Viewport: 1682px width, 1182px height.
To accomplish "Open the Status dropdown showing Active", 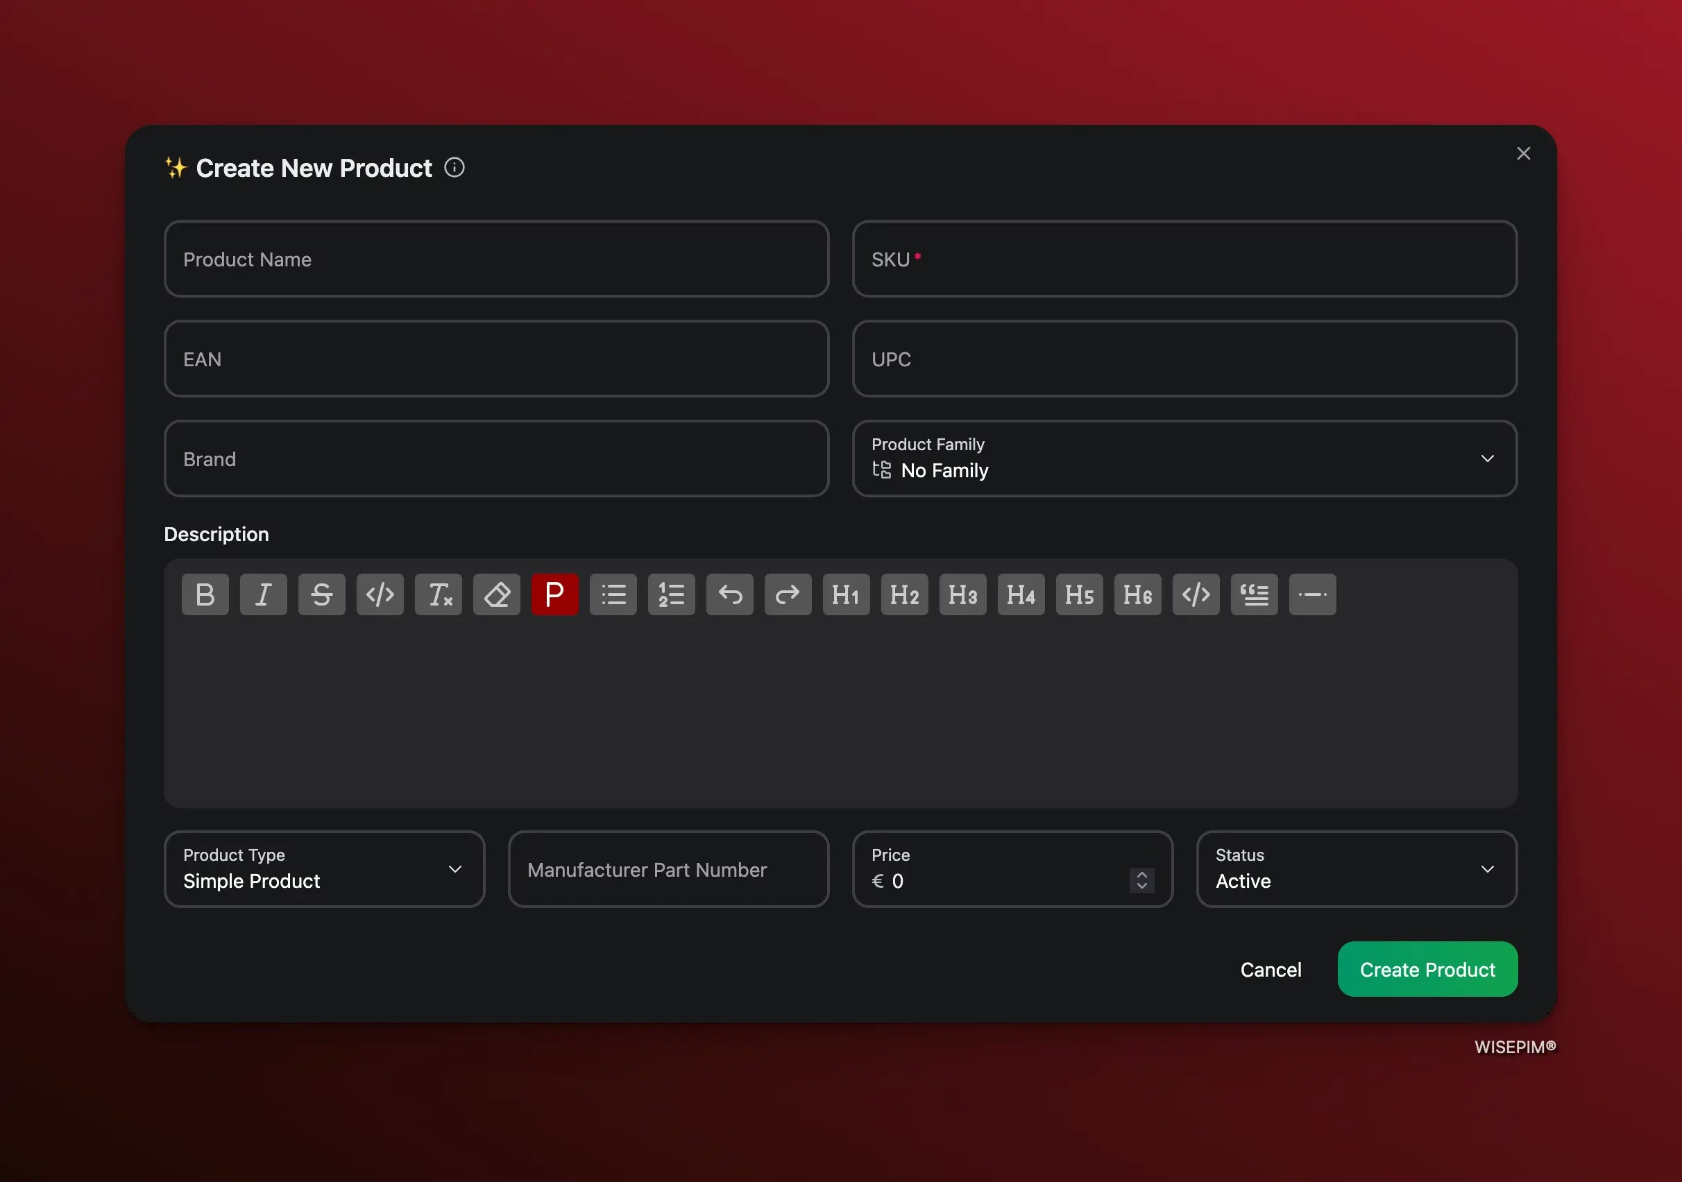I will coord(1488,869).
